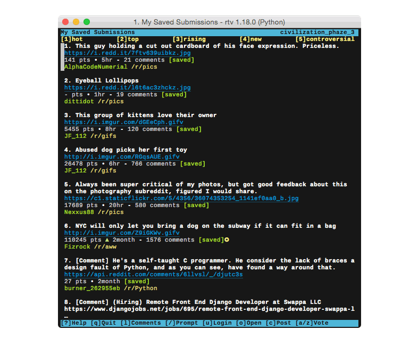Open the [5]controversial sort tab
410x346 pixels.
tap(324, 39)
